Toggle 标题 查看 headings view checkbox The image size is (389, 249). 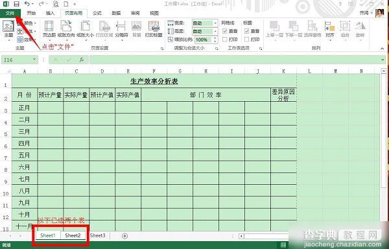coord(246,31)
